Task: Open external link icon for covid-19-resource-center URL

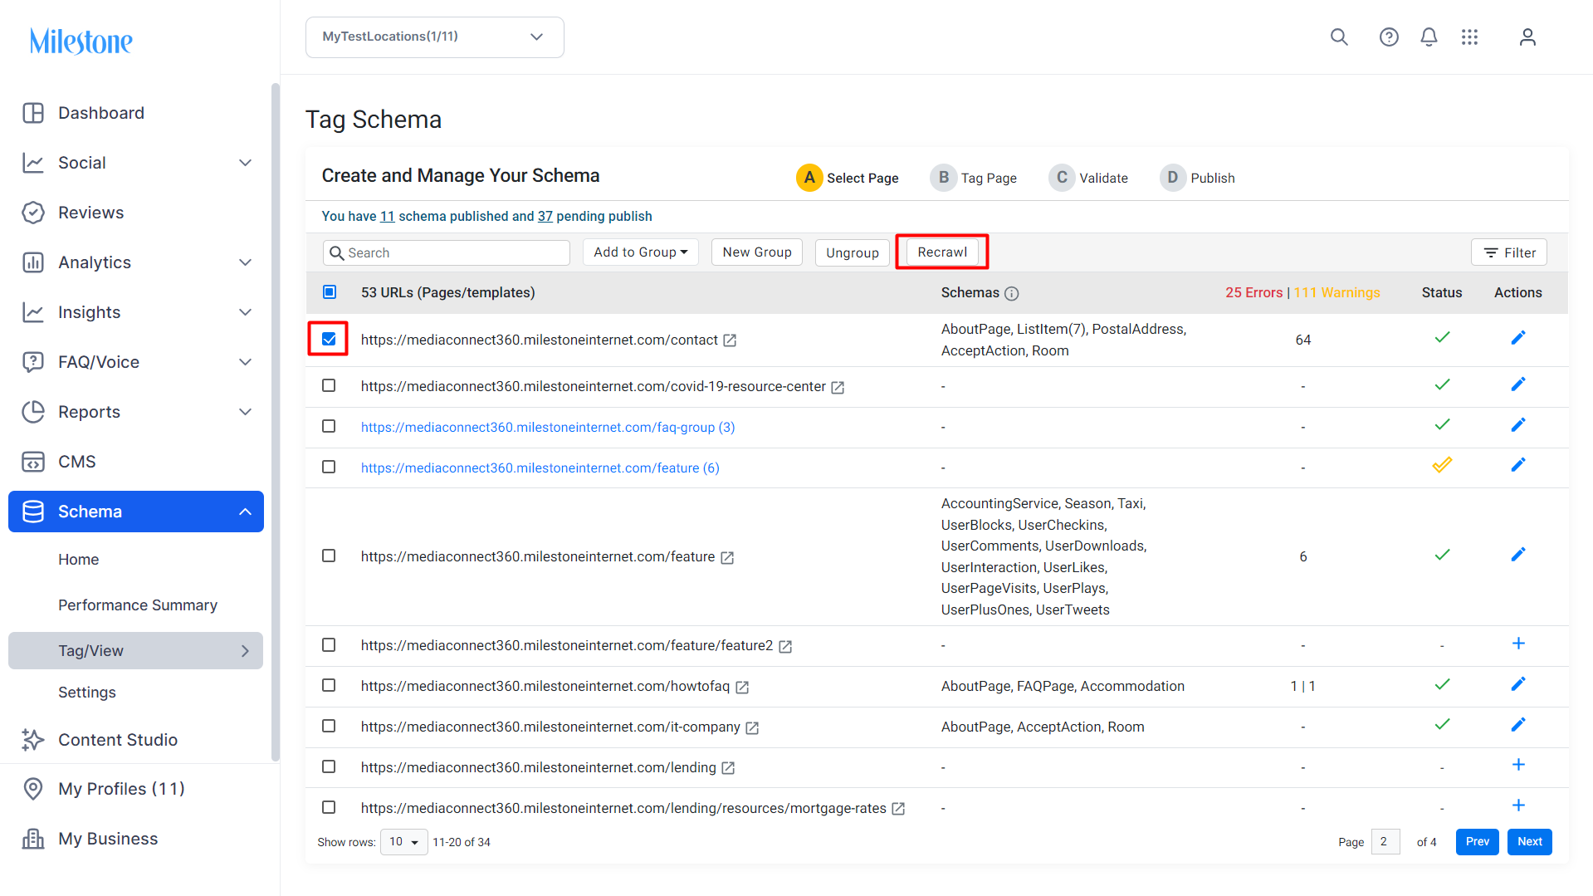Action: (838, 388)
